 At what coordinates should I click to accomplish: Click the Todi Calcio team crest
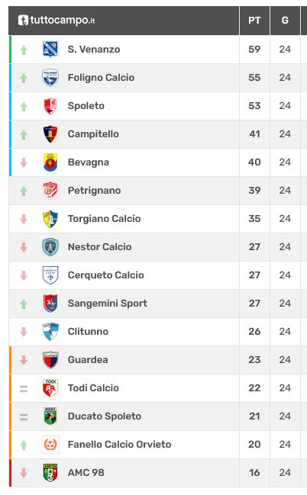click(50, 388)
